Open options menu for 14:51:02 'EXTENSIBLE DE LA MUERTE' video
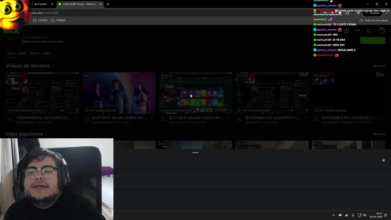The width and height of the screenshot is (391, 220). 305,118
